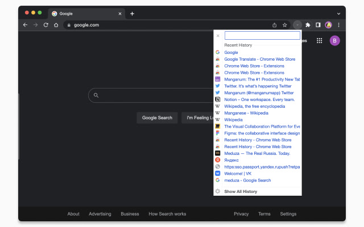Open Google Translate - Chrome Web Store entry
This screenshot has width=364, height=227.
tap(259, 59)
